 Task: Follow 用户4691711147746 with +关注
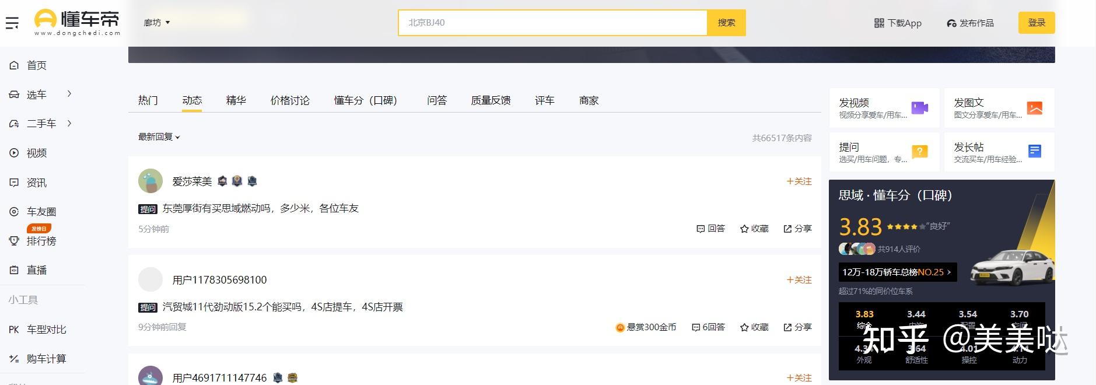click(799, 378)
